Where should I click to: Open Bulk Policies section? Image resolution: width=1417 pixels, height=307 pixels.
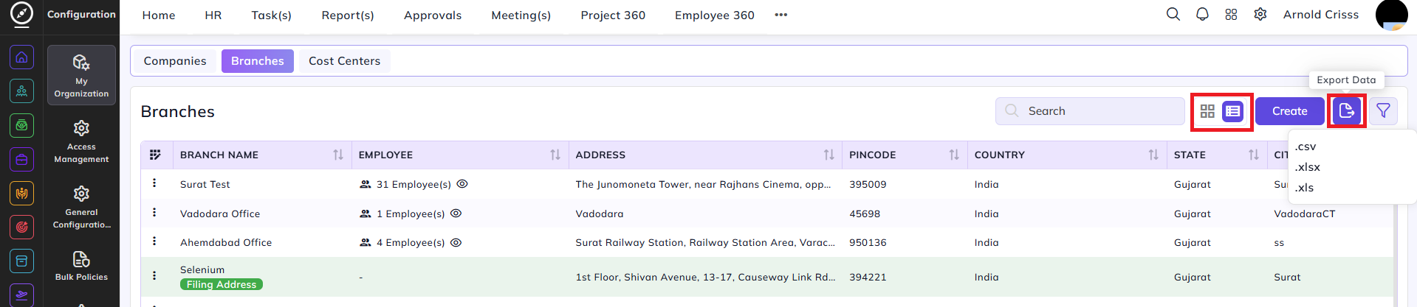81,266
